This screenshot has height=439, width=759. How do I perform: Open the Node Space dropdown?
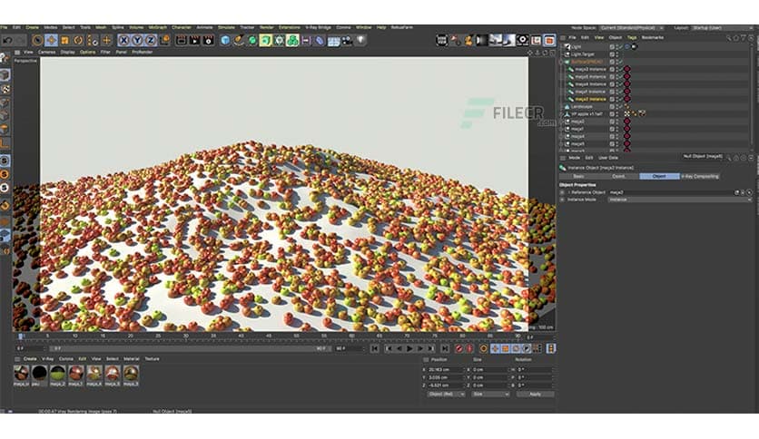coord(632,28)
